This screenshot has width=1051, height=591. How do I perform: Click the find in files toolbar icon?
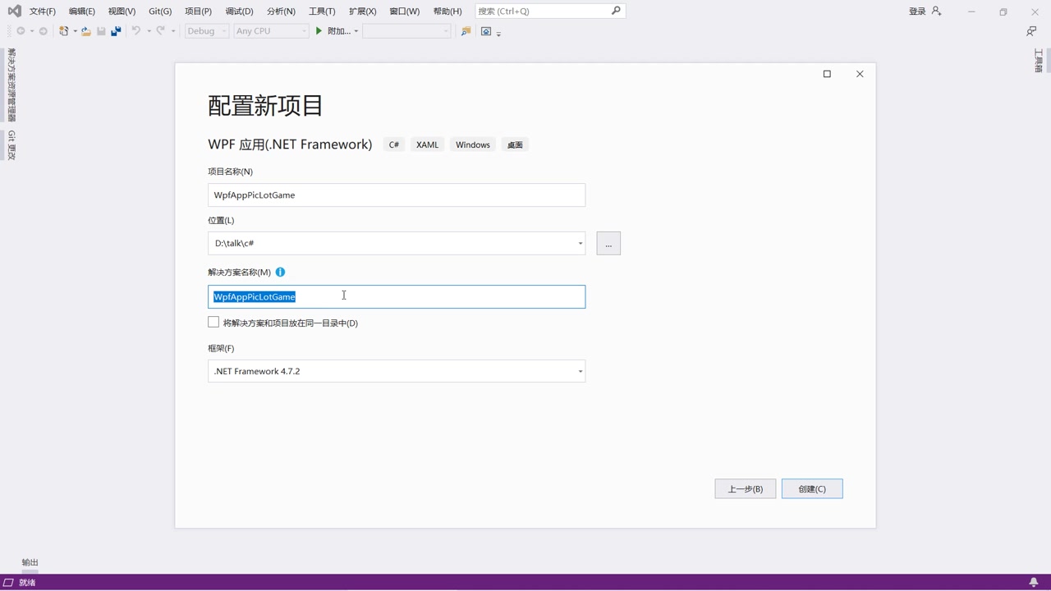tap(466, 31)
